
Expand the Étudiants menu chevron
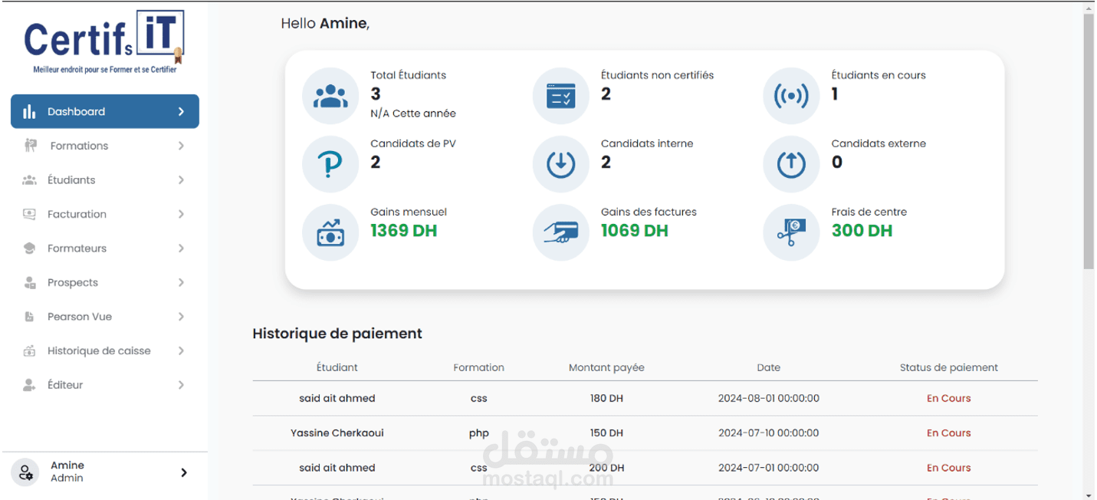click(x=181, y=180)
